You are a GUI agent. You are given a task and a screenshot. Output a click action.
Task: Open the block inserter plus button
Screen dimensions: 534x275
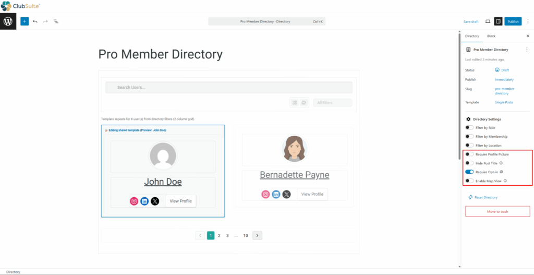25,21
